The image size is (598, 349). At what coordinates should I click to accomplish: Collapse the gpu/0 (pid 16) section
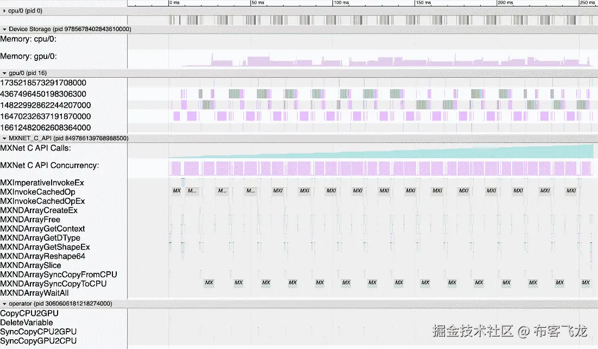coord(5,72)
